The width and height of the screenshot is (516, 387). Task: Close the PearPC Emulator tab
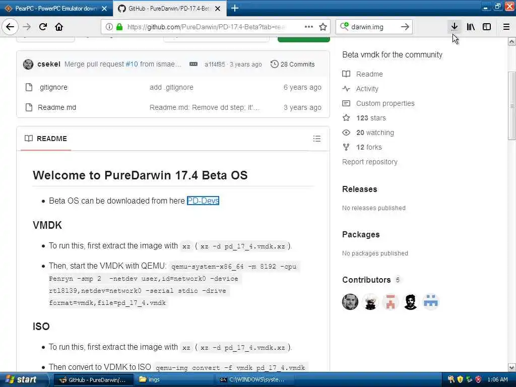pos(104,9)
